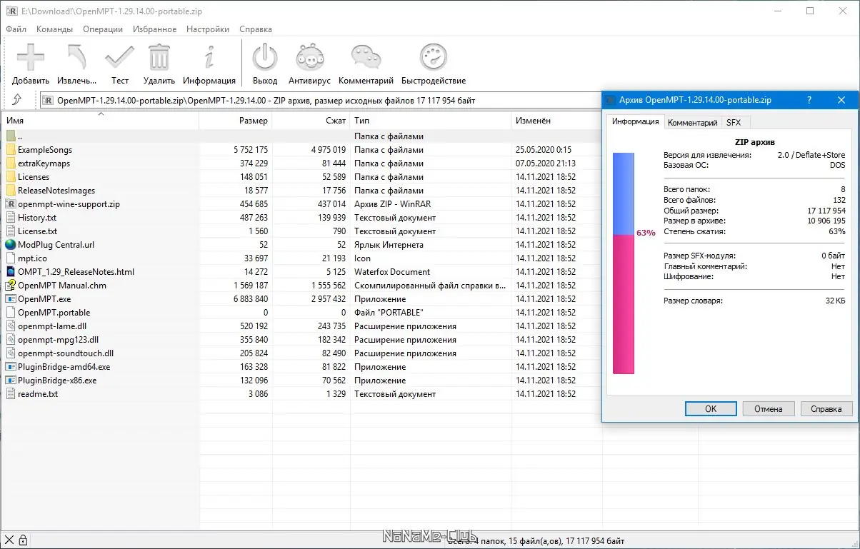Switch to the SFX tab
This screenshot has height=549, width=860.
734,123
